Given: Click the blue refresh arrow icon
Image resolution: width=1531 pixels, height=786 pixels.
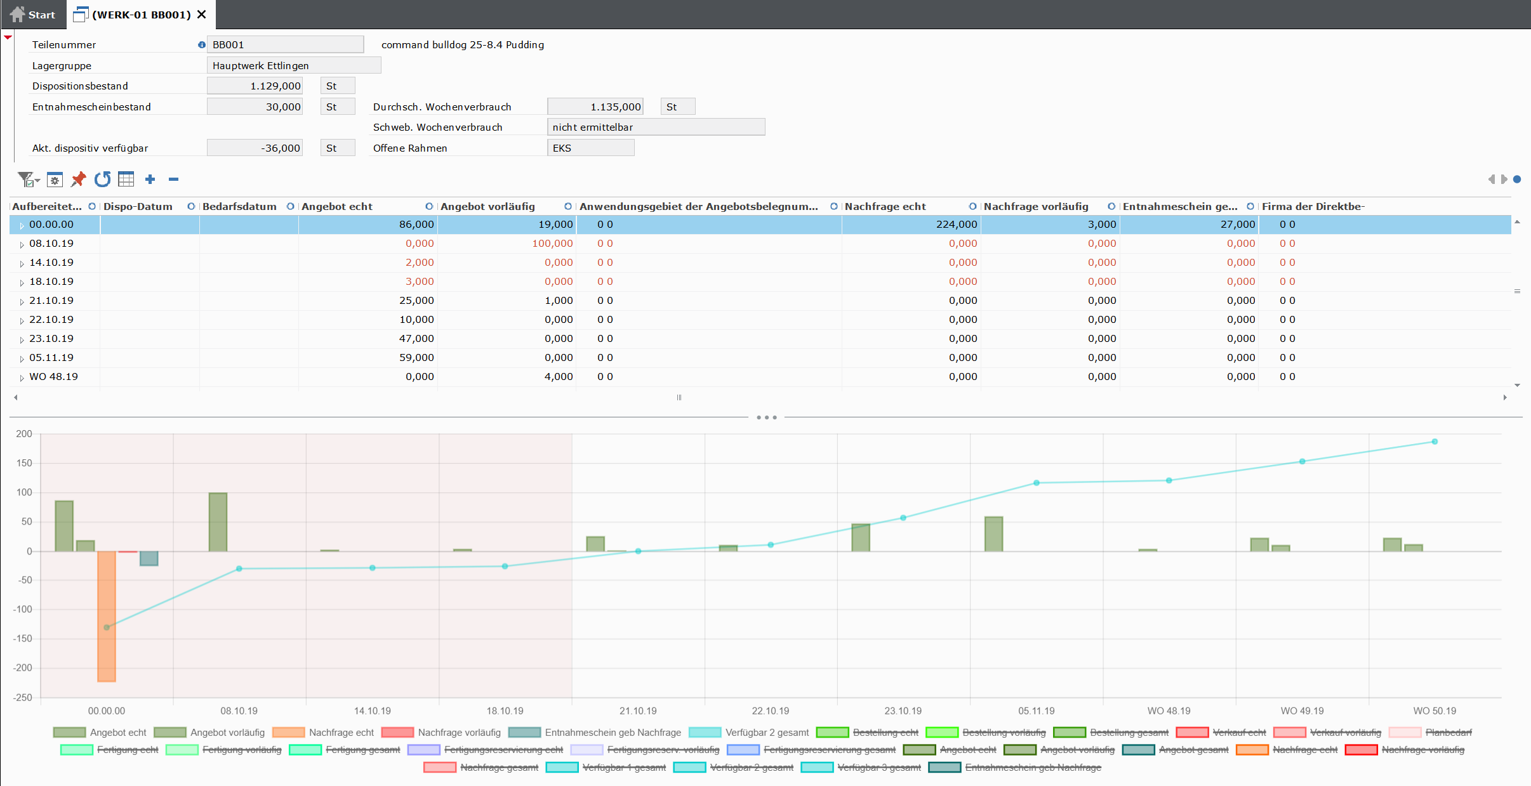Looking at the screenshot, I should 102,180.
